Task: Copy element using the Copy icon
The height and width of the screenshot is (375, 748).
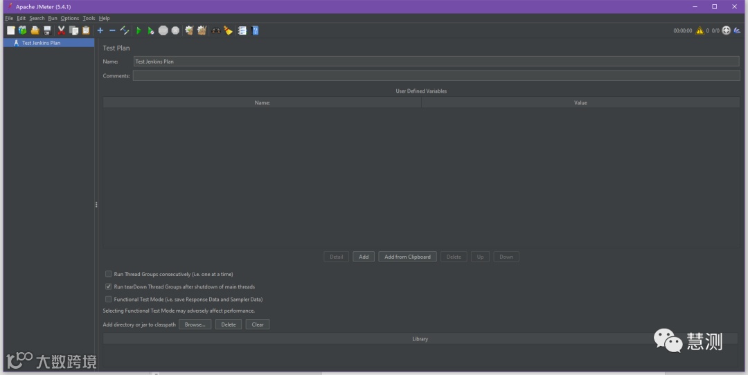Action: tap(73, 30)
